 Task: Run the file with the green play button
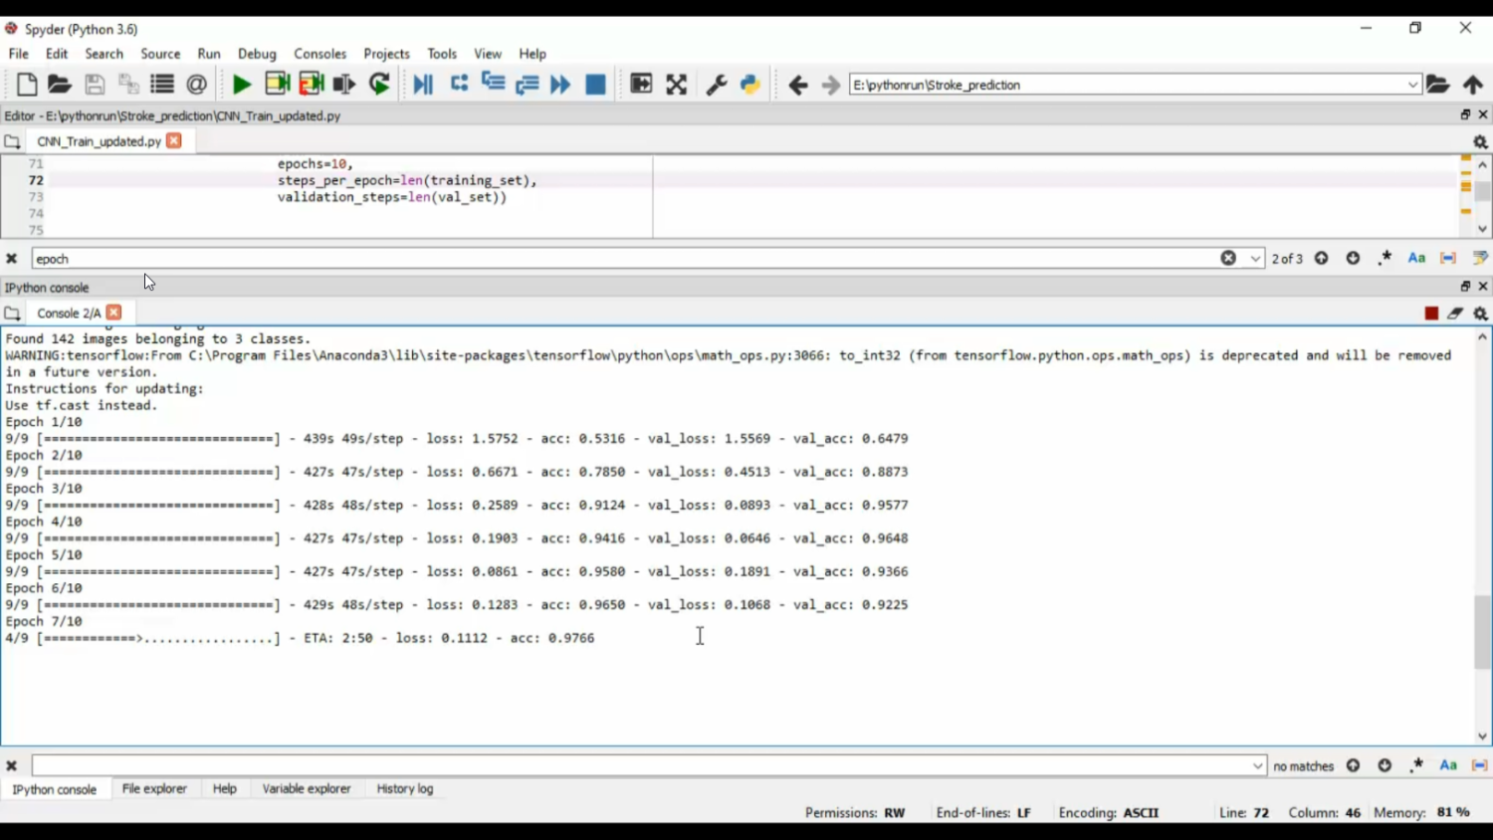(x=241, y=85)
